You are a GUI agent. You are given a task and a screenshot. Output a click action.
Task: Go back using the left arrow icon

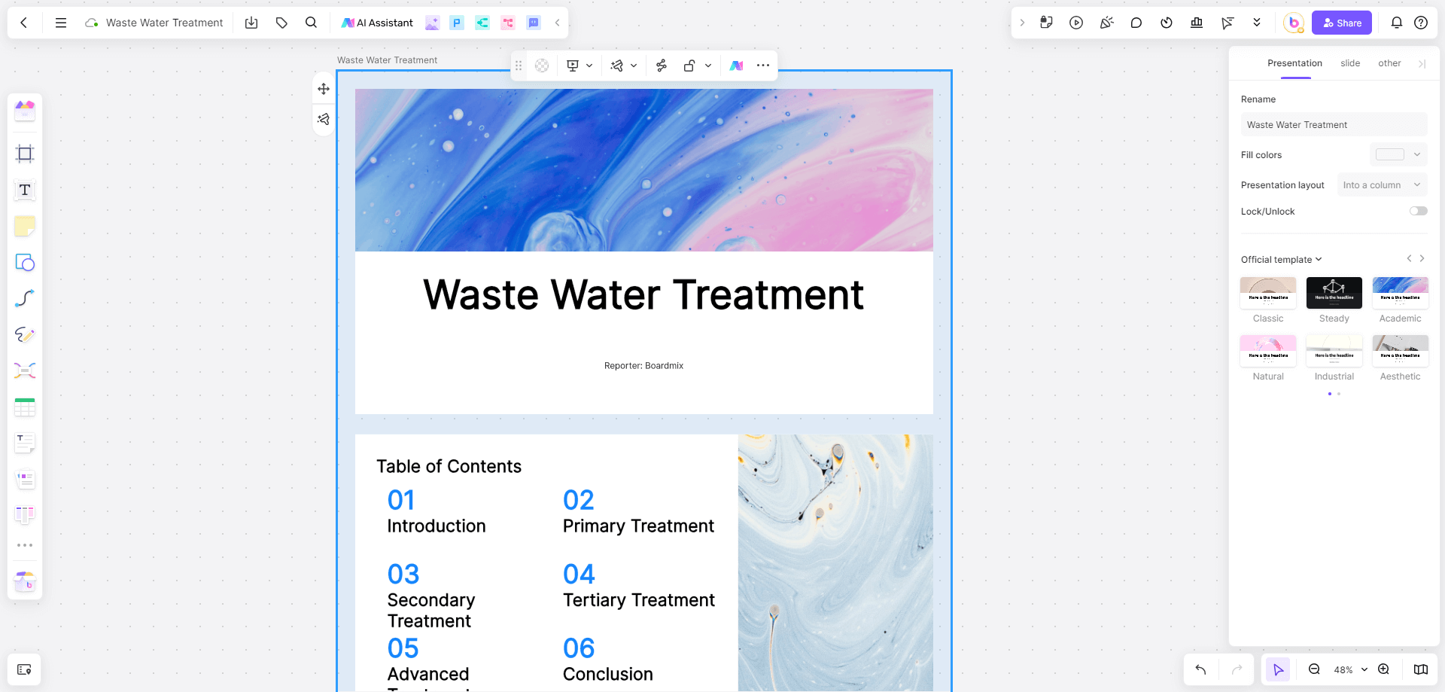(24, 23)
